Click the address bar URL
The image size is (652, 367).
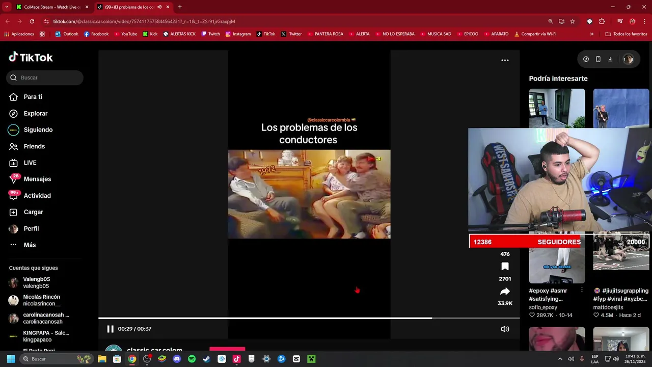pyautogui.click(x=144, y=21)
